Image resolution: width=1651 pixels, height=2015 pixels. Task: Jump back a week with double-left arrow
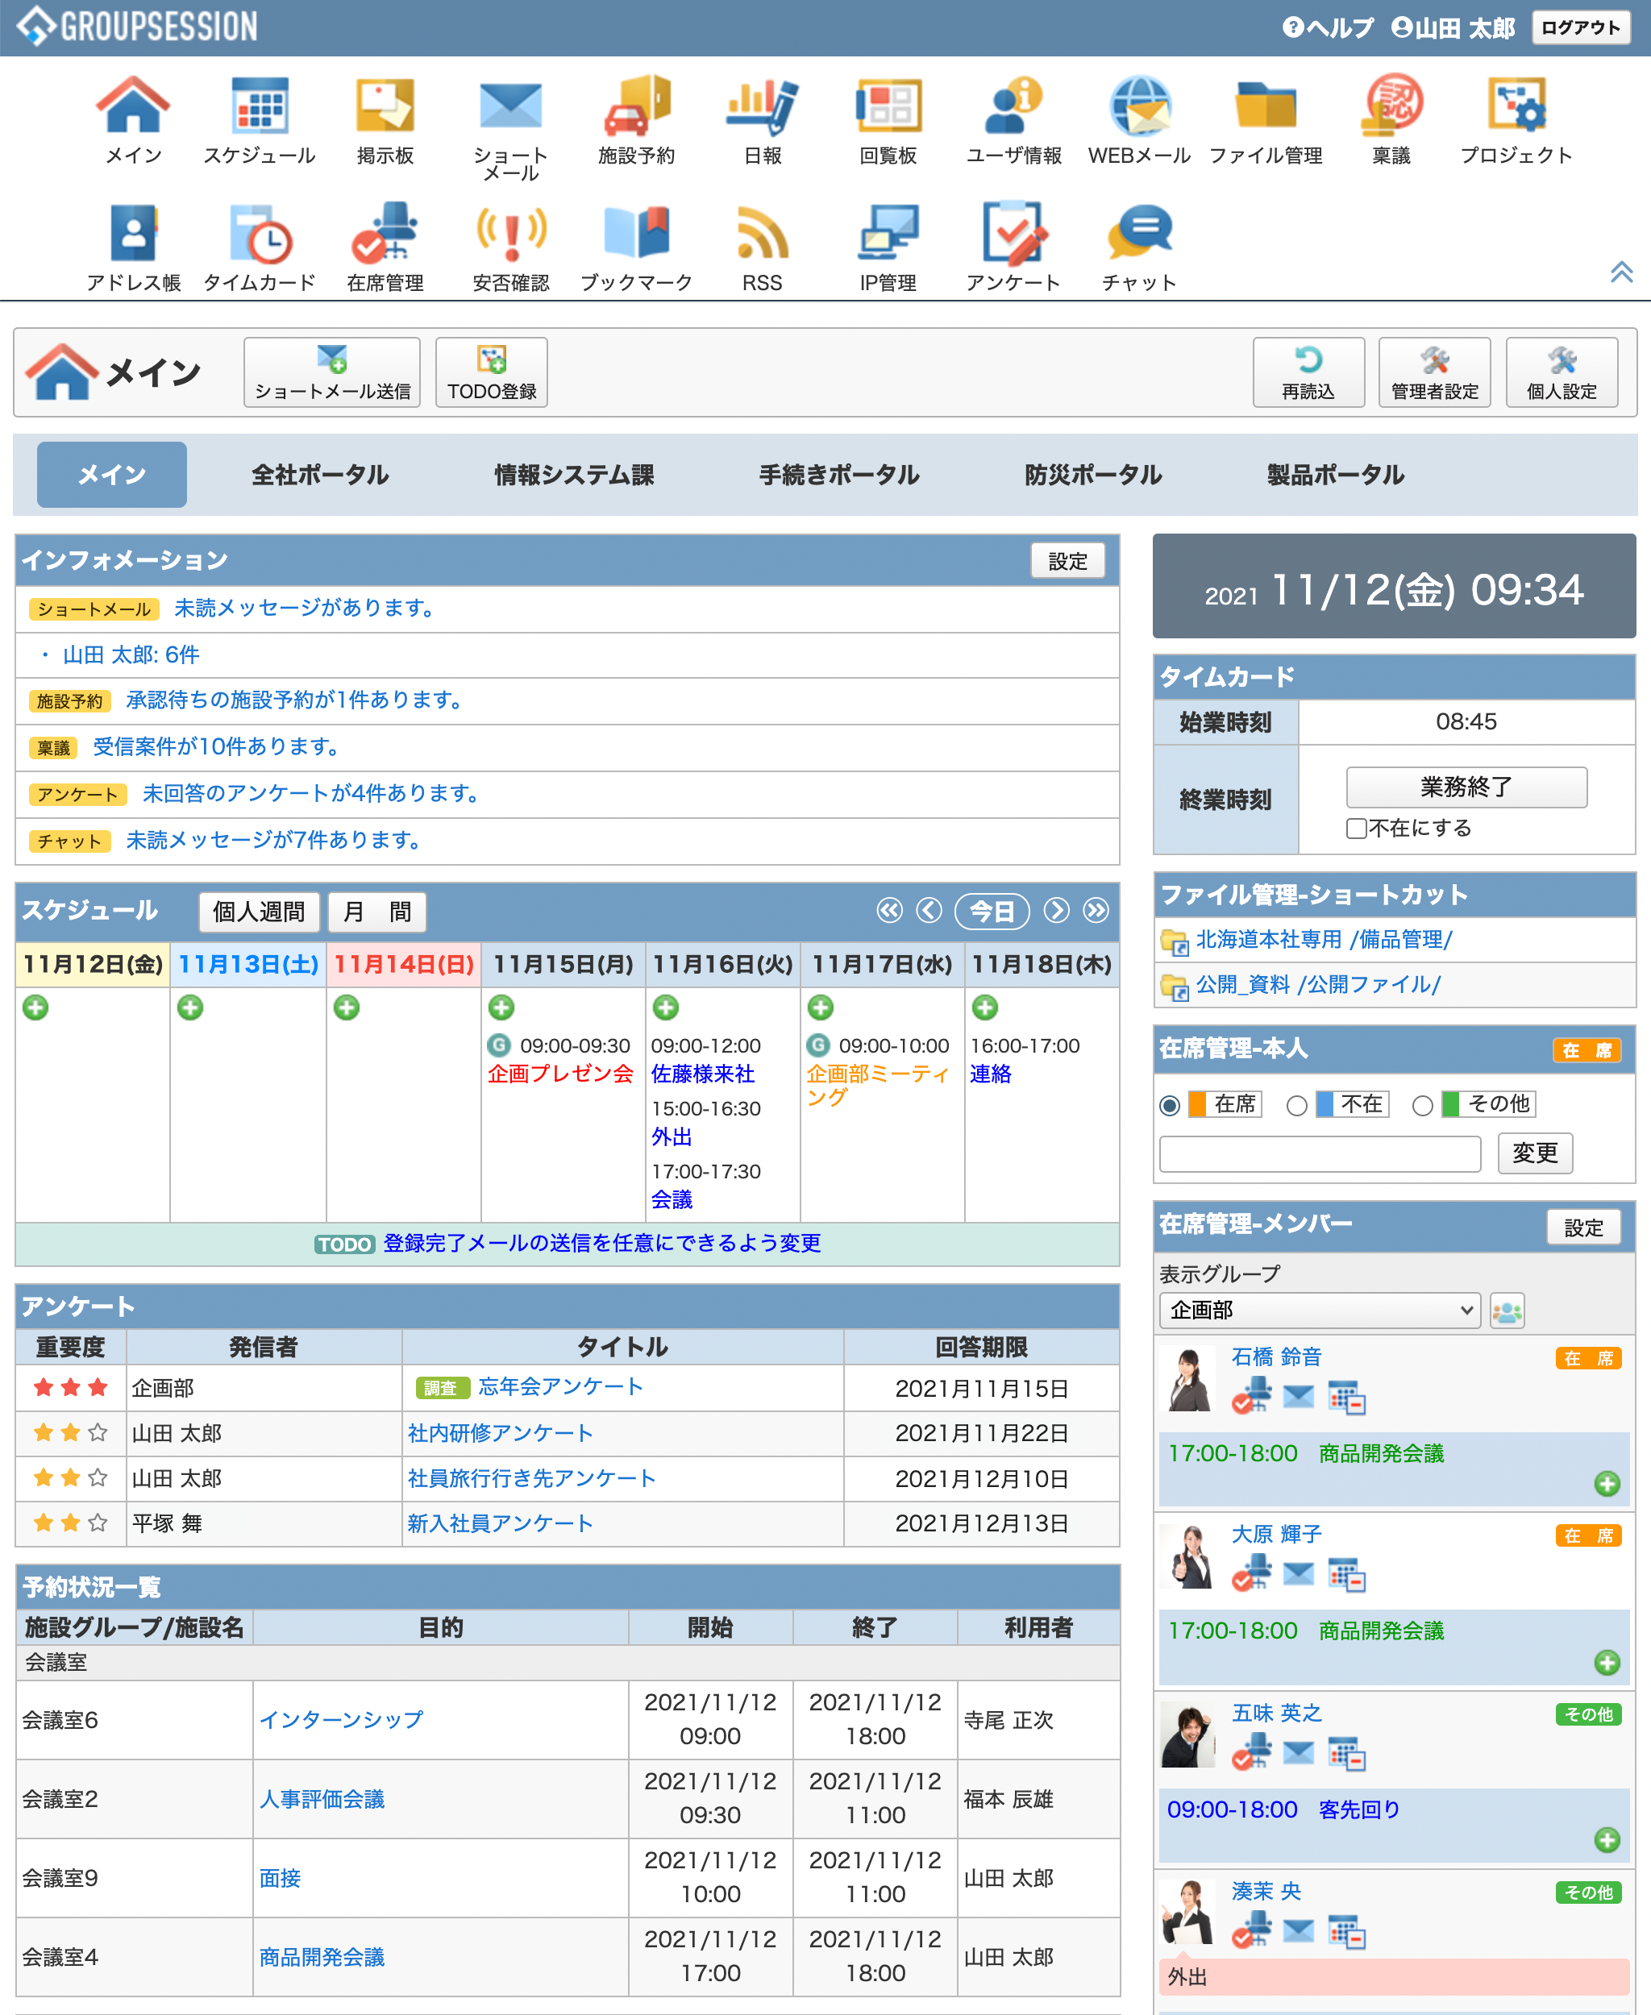click(x=889, y=911)
